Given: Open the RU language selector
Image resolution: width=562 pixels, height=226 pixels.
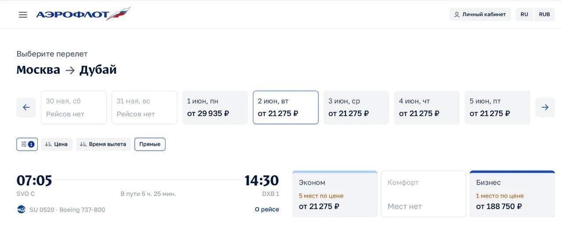Looking at the screenshot, I should tap(524, 14).
